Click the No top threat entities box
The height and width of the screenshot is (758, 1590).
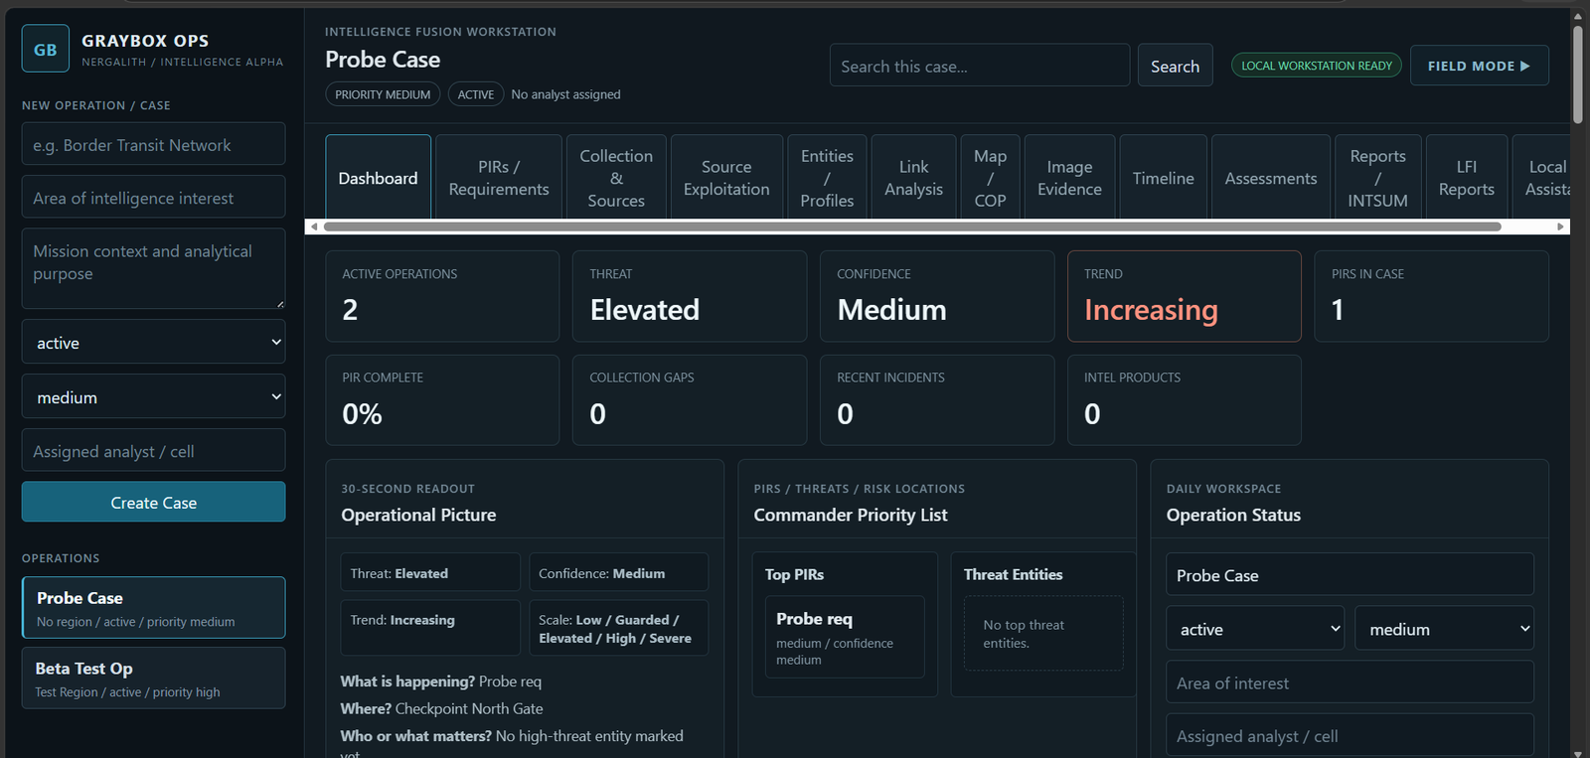click(1043, 633)
